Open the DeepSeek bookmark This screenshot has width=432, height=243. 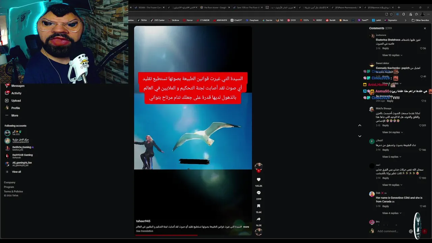click(252, 20)
